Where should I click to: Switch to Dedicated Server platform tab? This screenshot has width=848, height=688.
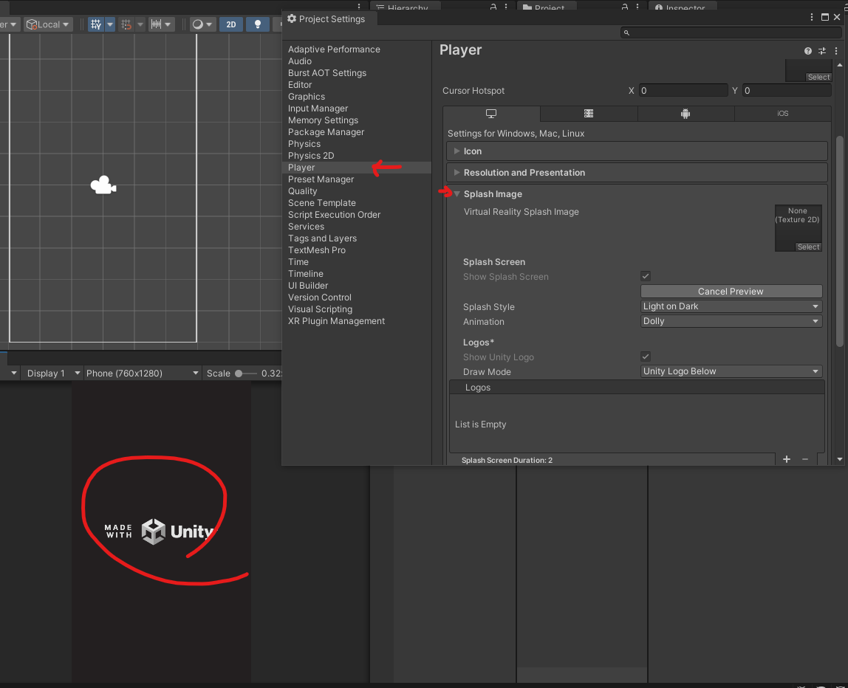click(x=589, y=114)
